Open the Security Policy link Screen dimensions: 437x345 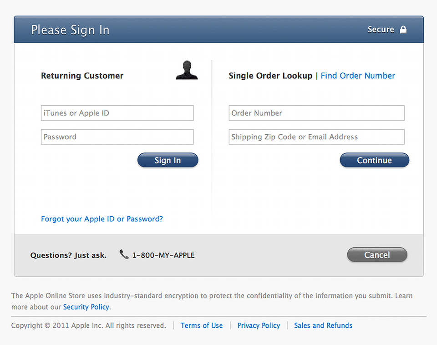[x=86, y=307]
